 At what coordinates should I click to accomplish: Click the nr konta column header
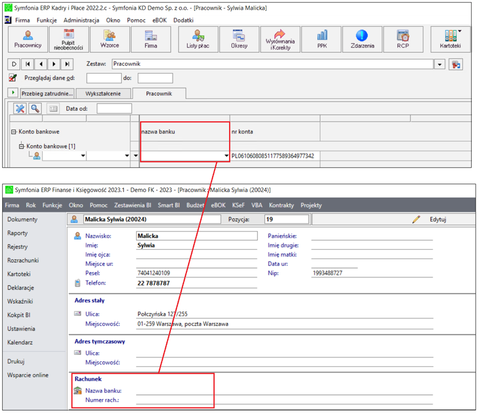(x=242, y=131)
